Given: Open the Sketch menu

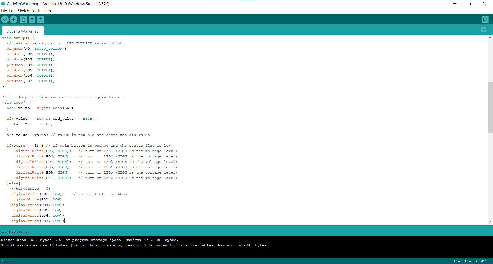Looking at the screenshot, I should click(x=23, y=11).
